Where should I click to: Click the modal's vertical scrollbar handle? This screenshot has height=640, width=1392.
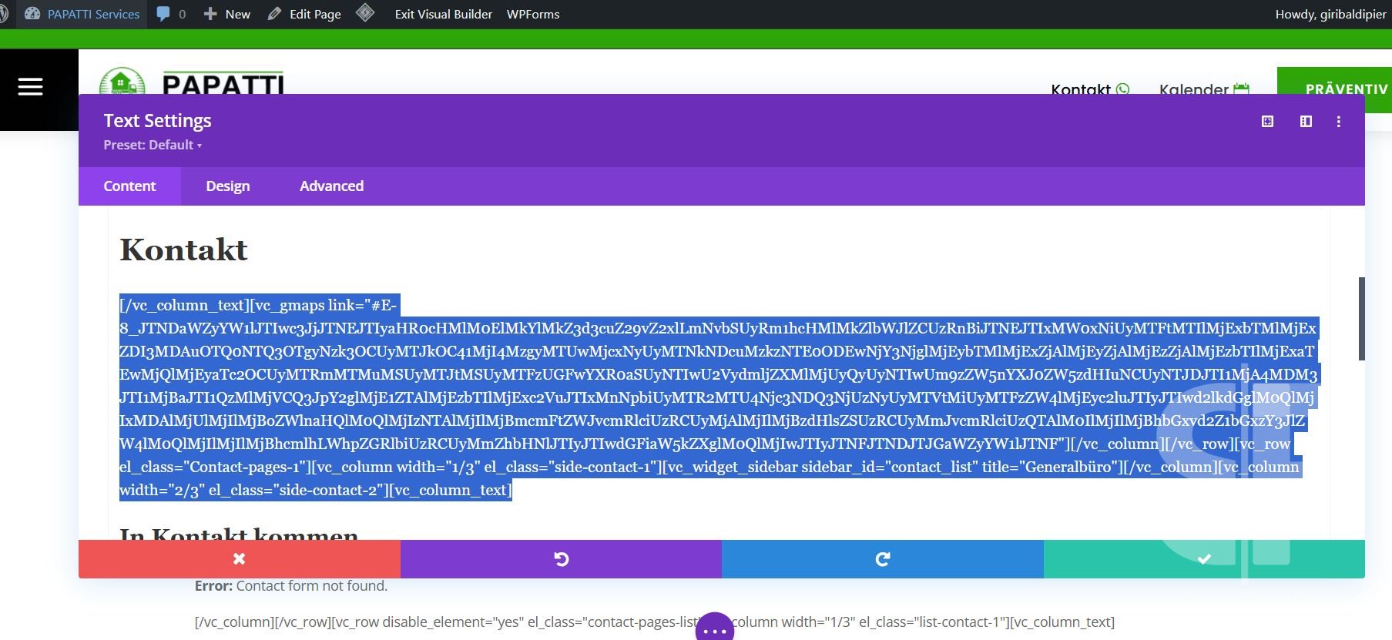(x=1361, y=318)
